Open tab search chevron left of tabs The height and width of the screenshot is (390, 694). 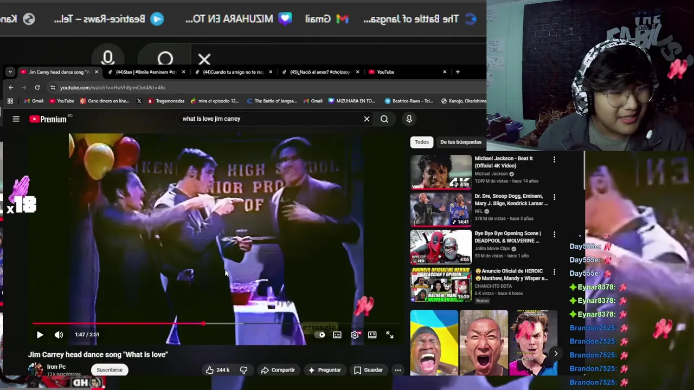(10, 71)
